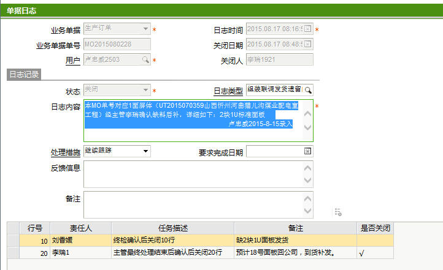
Task: Select row 20 via its row header
Action: [x=13, y=252]
